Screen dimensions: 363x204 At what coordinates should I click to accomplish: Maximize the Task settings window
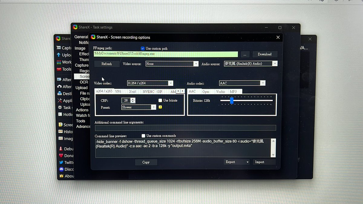(x=280, y=28)
